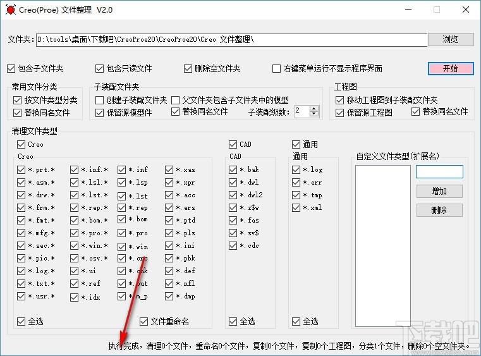Toggle 全选 in the CAD group

coord(233,321)
